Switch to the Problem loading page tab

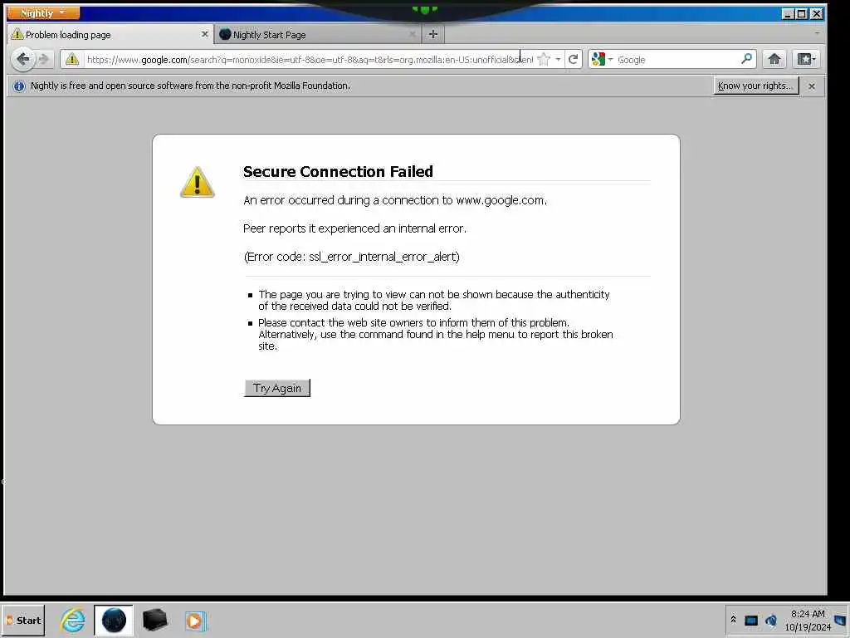(110, 35)
